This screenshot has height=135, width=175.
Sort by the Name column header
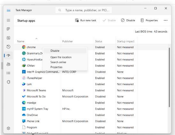21,41
